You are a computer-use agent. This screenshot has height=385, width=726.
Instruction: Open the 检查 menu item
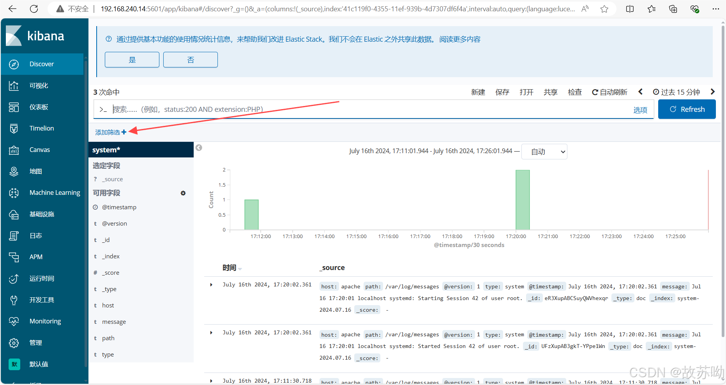(574, 92)
